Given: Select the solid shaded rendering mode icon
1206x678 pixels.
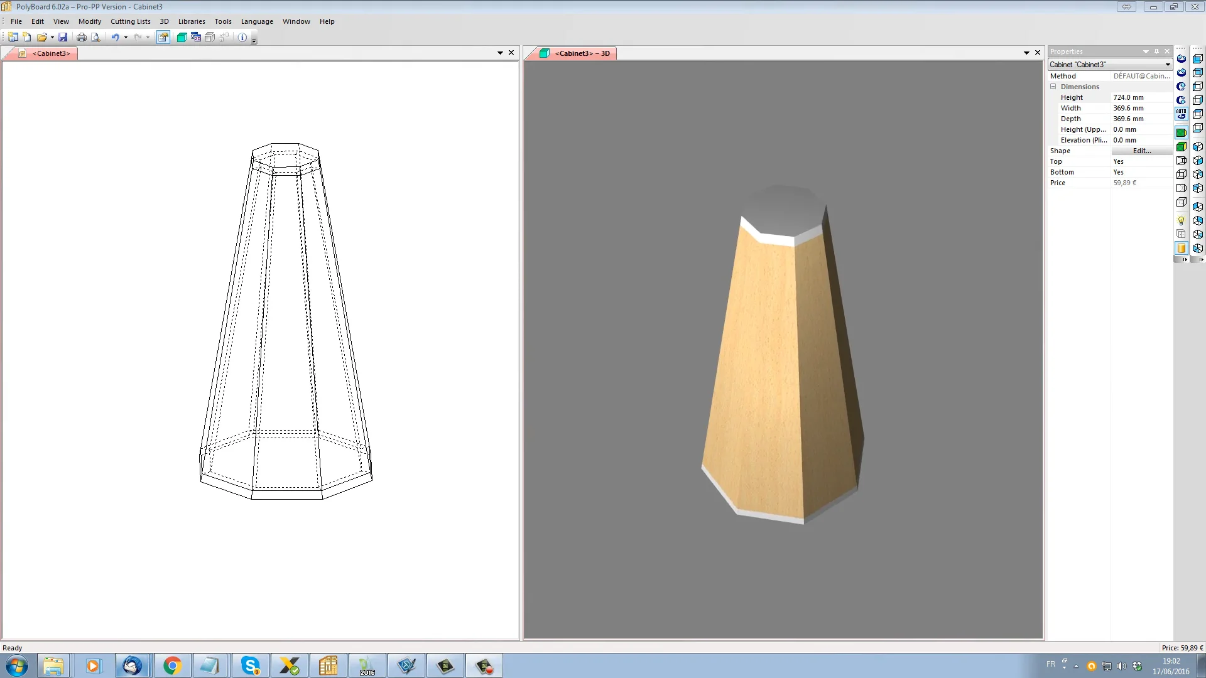Looking at the screenshot, I should click(x=1182, y=132).
